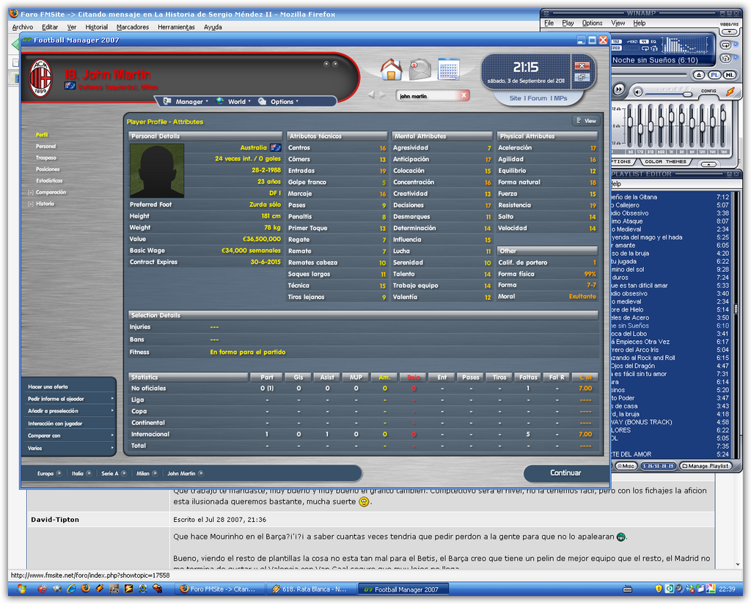Select the Posiciones sidebar section
This screenshot has width=751, height=604.
48,169
